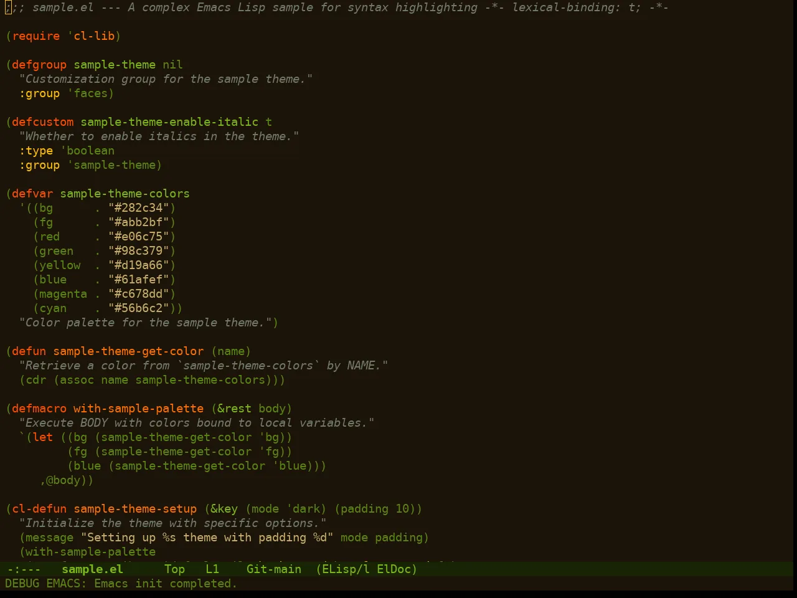Click the docstring starting 'Retrieve a color from'
The height and width of the screenshot is (598, 797).
pyautogui.click(x=204, y=366)
